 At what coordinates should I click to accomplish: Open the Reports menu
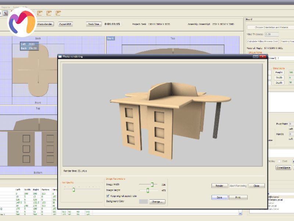[x=6, y=6]
